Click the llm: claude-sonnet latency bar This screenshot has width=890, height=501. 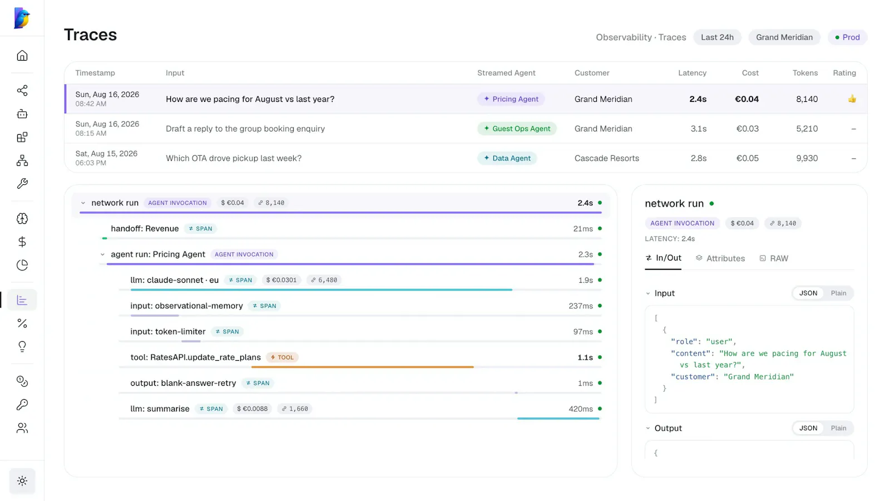point(322,290)
